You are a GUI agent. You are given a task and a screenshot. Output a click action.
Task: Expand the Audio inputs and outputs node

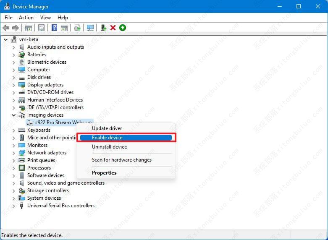[x=13, y=47]
